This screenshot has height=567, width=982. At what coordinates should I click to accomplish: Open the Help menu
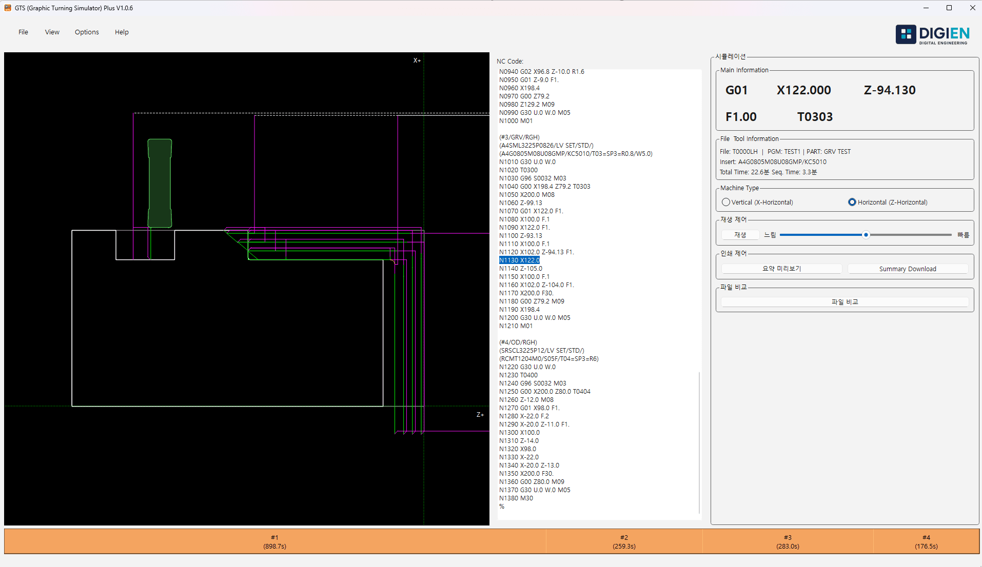(x=121, y=32)
